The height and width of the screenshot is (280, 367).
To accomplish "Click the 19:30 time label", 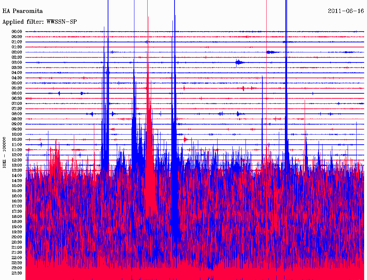I will pyautogui.click(x=17, y=232).
